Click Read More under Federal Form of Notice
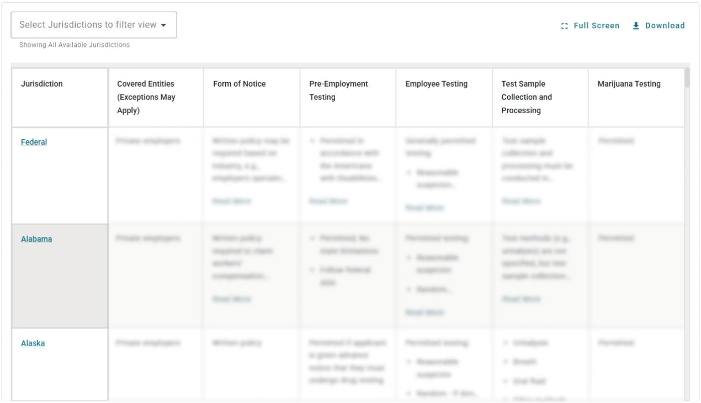Viewport: 701px width, 403px height. 232,201
